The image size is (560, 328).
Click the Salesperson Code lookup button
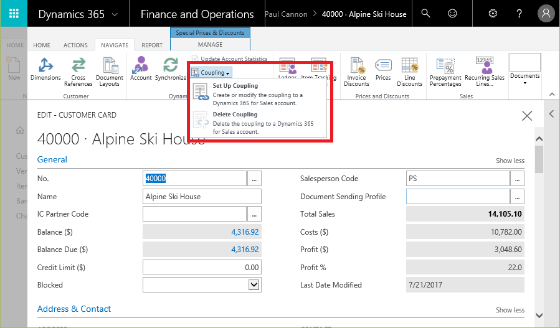517,179
